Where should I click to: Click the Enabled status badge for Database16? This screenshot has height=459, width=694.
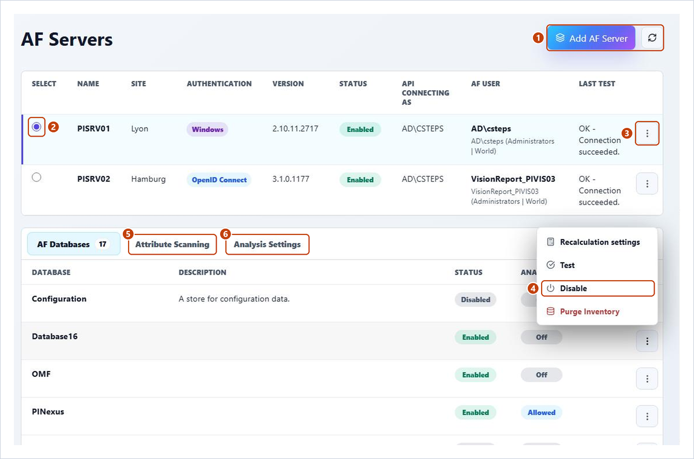tap(476, 337)
